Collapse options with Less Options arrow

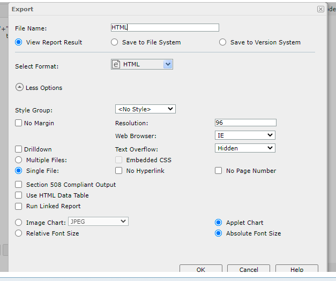click(x=19, y=87)
